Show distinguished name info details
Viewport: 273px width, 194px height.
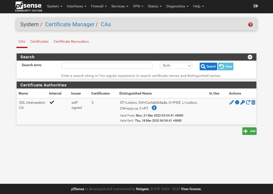pyautogui.click(x=154, y=108)
